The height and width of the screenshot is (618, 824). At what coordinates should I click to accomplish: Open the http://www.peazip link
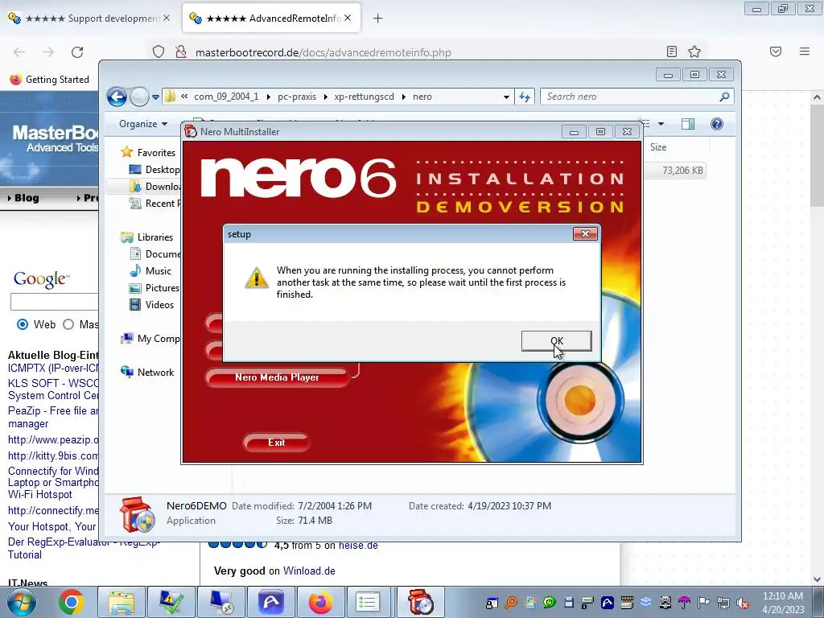(x=52, y=440)
